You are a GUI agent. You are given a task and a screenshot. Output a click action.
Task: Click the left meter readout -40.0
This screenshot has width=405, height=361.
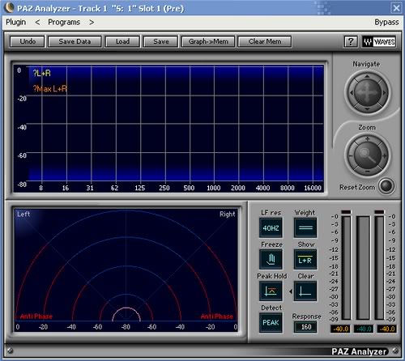[340, 329]
